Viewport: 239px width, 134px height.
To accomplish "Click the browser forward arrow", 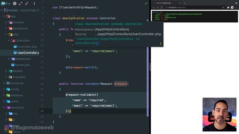I will tap(158, 7).
